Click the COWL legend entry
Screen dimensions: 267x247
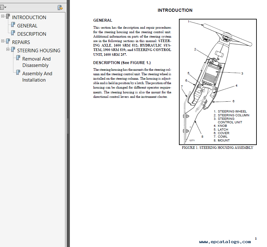(x=220, y=137)
